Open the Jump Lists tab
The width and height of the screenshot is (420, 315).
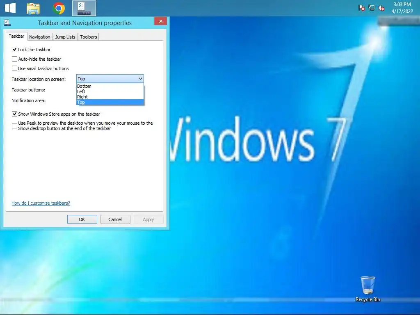tap(65, 37)
